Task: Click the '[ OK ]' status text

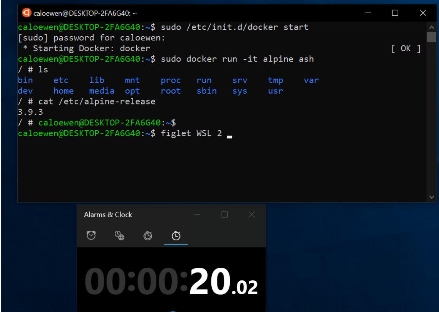Action: 406,49
